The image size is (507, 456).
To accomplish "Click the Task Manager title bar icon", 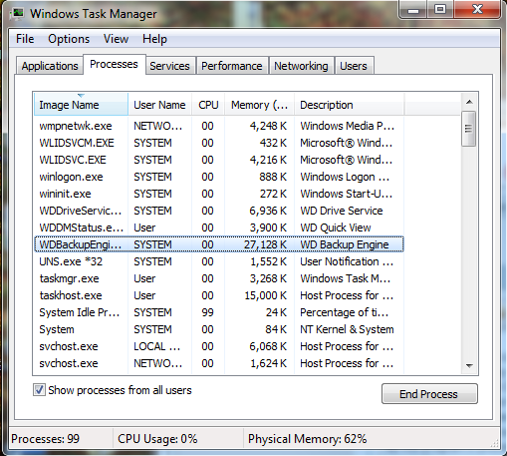I will tap(17, 14).
